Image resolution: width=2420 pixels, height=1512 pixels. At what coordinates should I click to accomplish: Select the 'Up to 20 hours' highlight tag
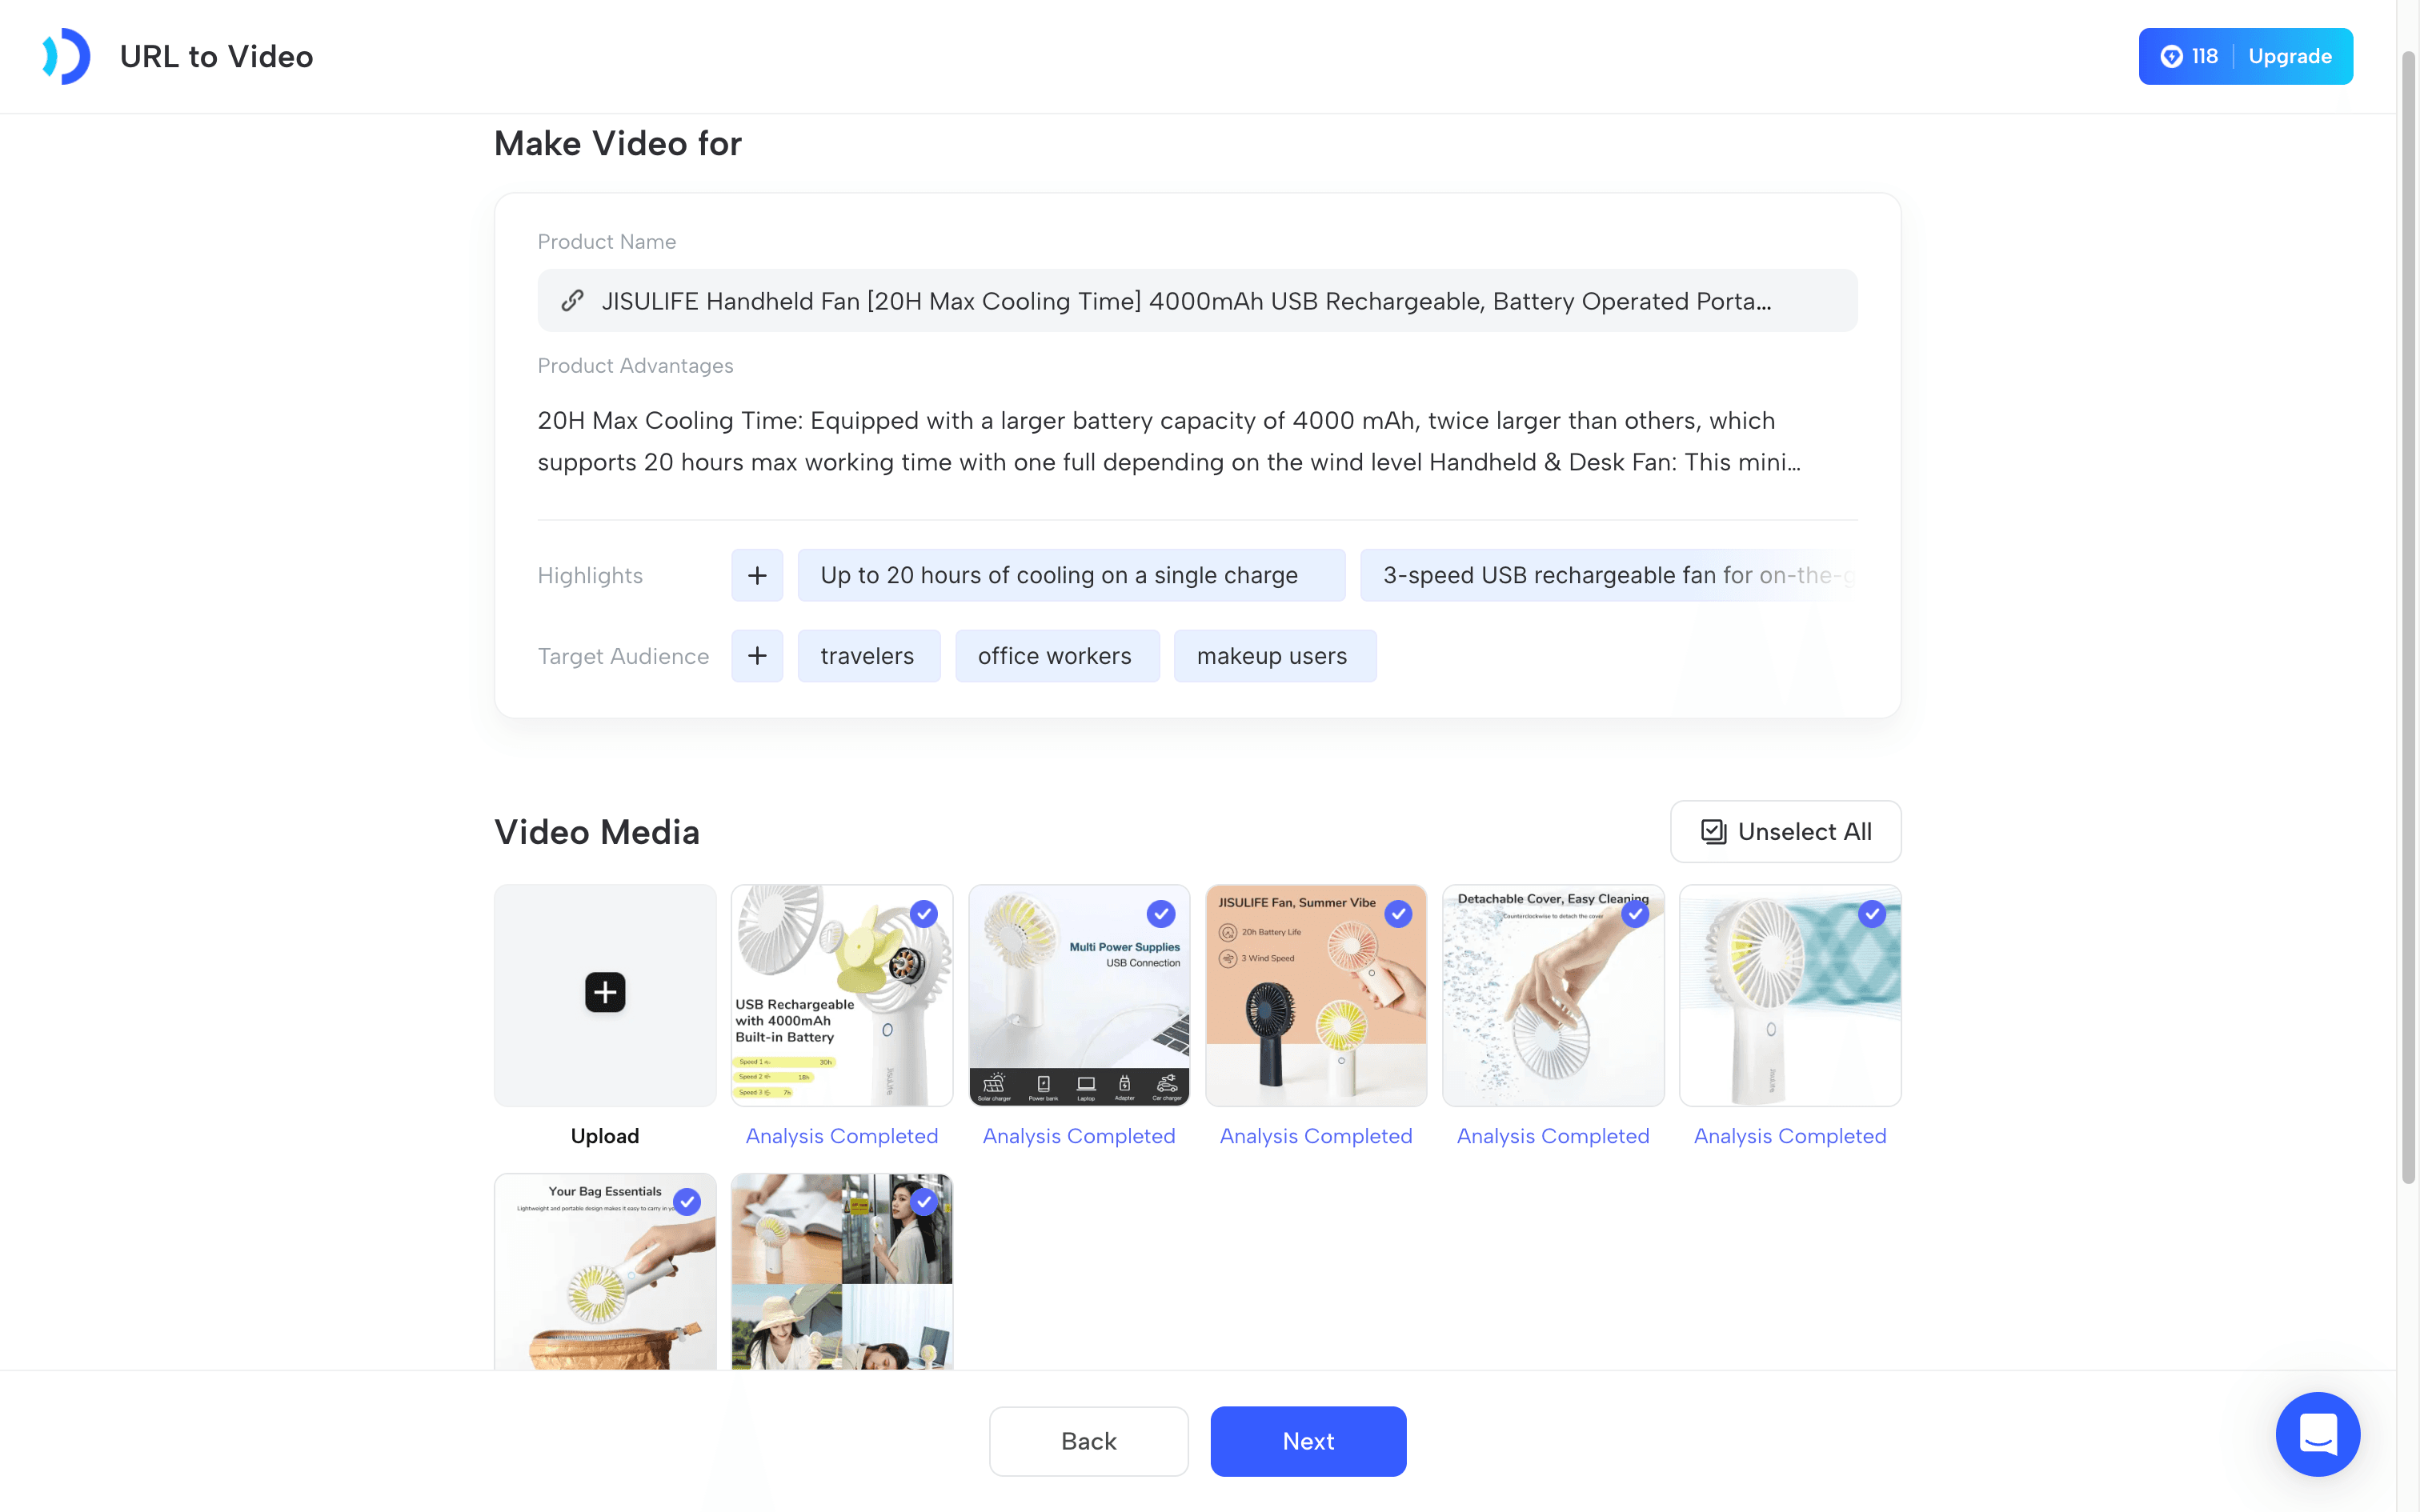tap(1071, 575)
